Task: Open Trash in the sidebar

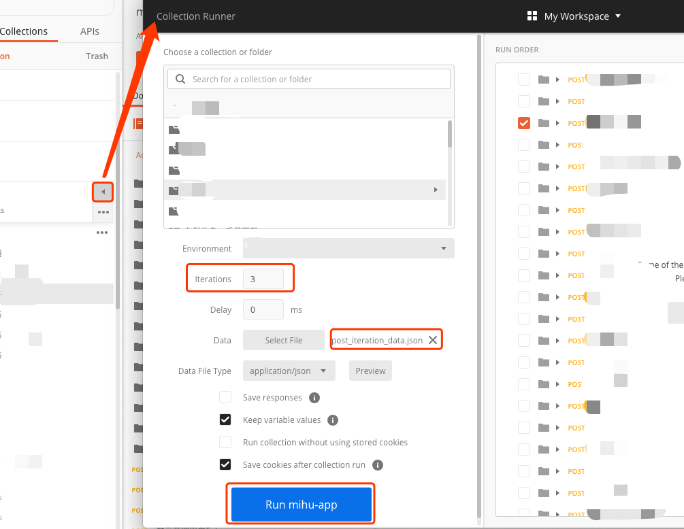Action: pos(97,56)
